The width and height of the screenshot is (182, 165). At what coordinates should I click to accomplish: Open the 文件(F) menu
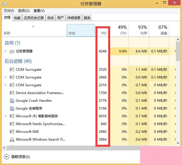(x=9, y=11)
